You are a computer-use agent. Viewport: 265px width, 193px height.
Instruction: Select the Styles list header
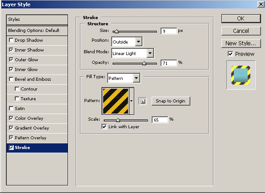(x=37, y=20)
